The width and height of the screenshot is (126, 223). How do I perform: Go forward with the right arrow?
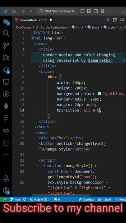pos(31,11)
